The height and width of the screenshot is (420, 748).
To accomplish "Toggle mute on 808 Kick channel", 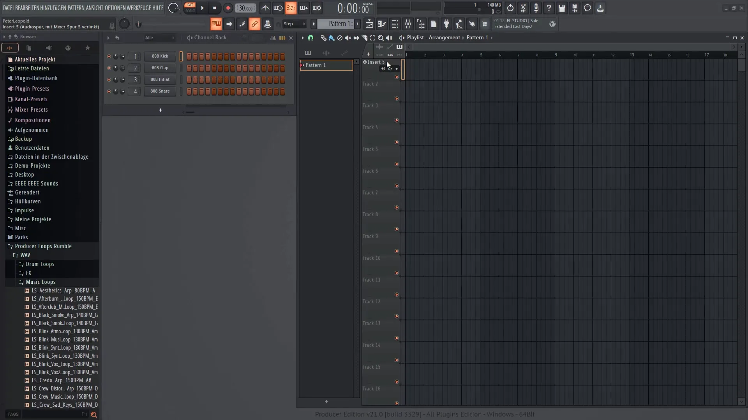I will click(x=108, y=56).
